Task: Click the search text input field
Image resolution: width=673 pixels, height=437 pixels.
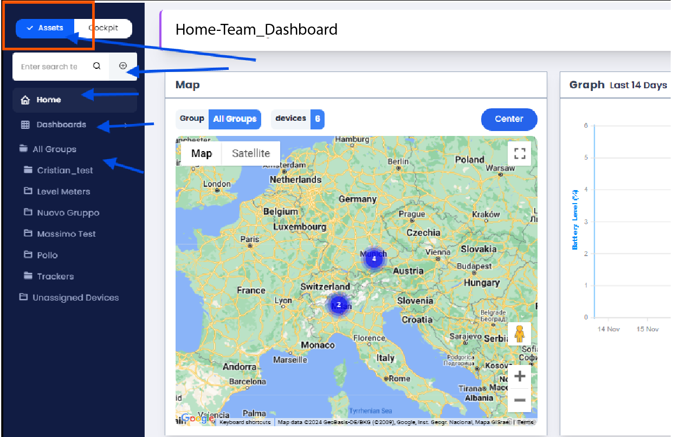Action: pyautogui.click(x=49, y=67)
